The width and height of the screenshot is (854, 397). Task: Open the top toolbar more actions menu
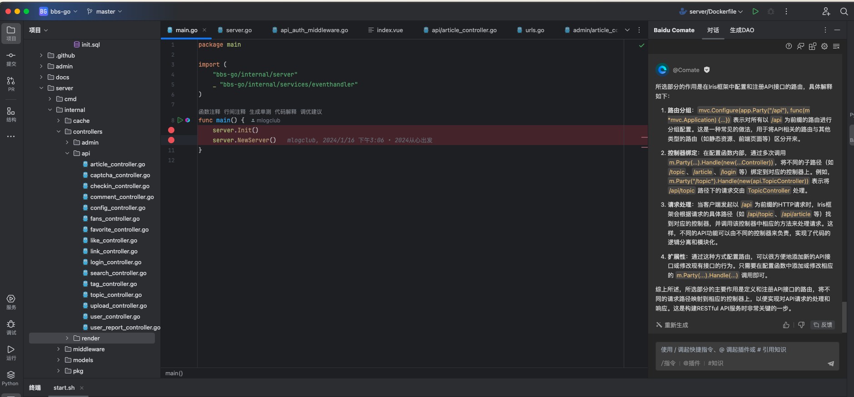click(x=786, y=11)
